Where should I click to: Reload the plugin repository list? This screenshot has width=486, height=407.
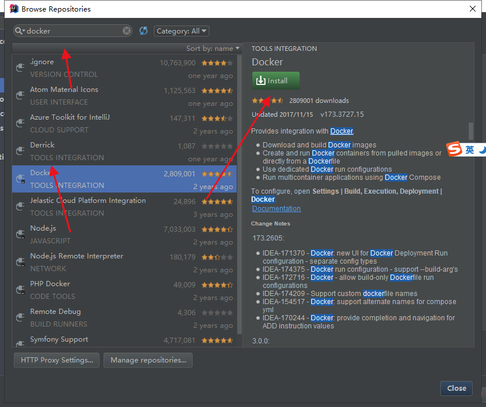tap(143, 31)
